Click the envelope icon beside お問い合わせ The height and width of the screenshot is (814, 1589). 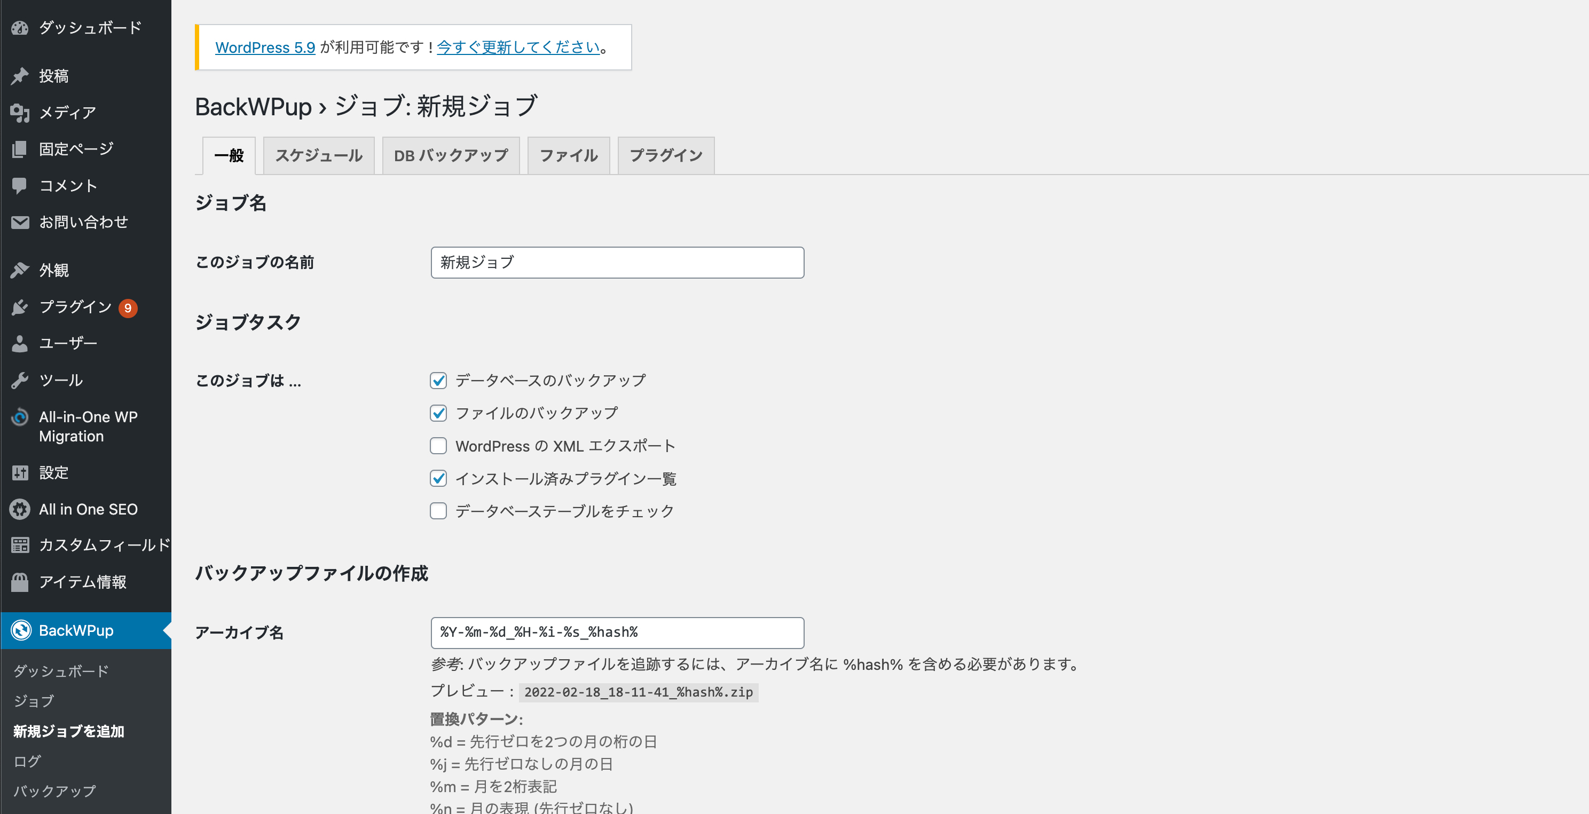pyautogui.click(x=20, y=222)
